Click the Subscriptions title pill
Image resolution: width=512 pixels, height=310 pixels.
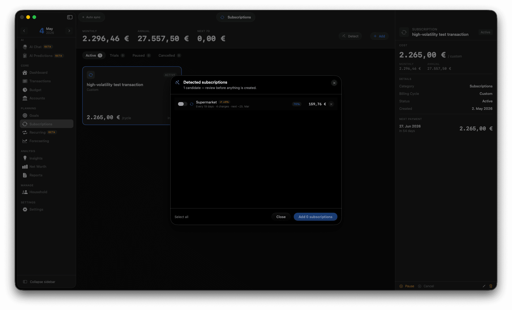236,17
